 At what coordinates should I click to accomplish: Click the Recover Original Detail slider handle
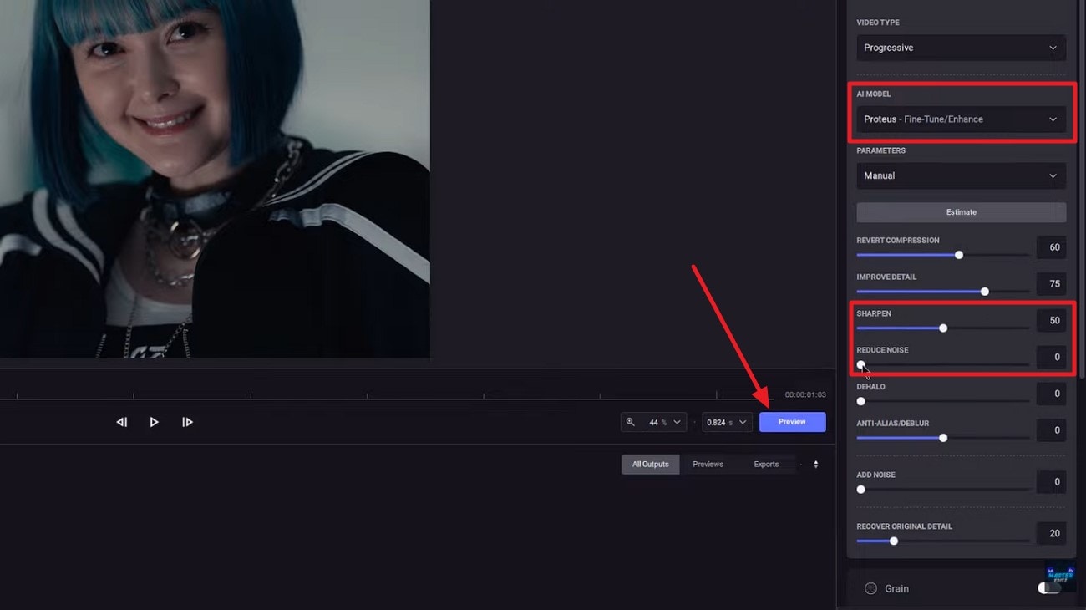coord(894,541)
